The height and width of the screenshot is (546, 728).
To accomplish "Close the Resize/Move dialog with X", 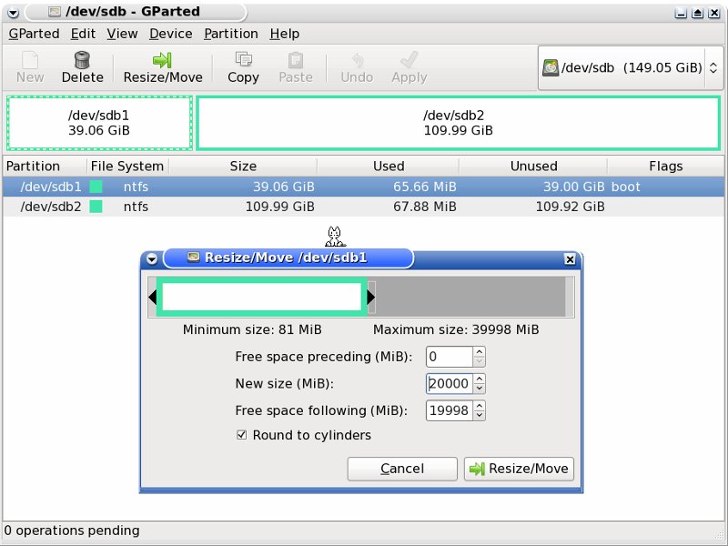I will [x=570, y=259].
